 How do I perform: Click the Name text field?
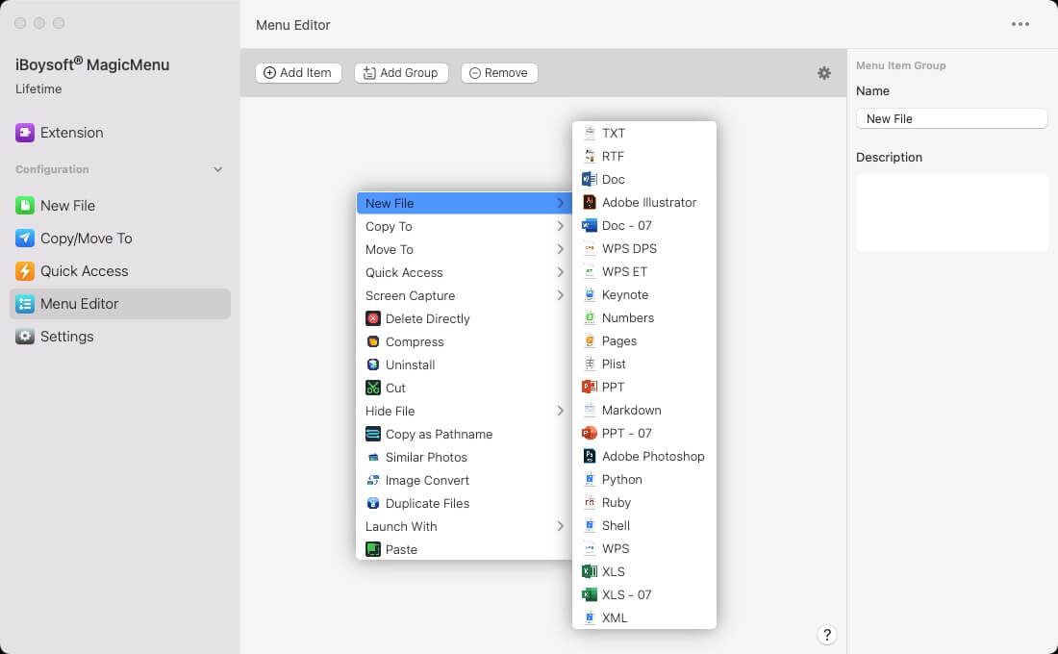tap(951, 118)
